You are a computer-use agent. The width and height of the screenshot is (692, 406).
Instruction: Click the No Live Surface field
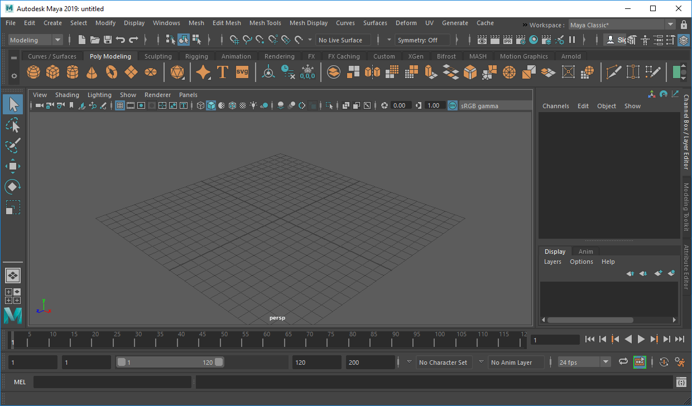[x=343, y=40]
